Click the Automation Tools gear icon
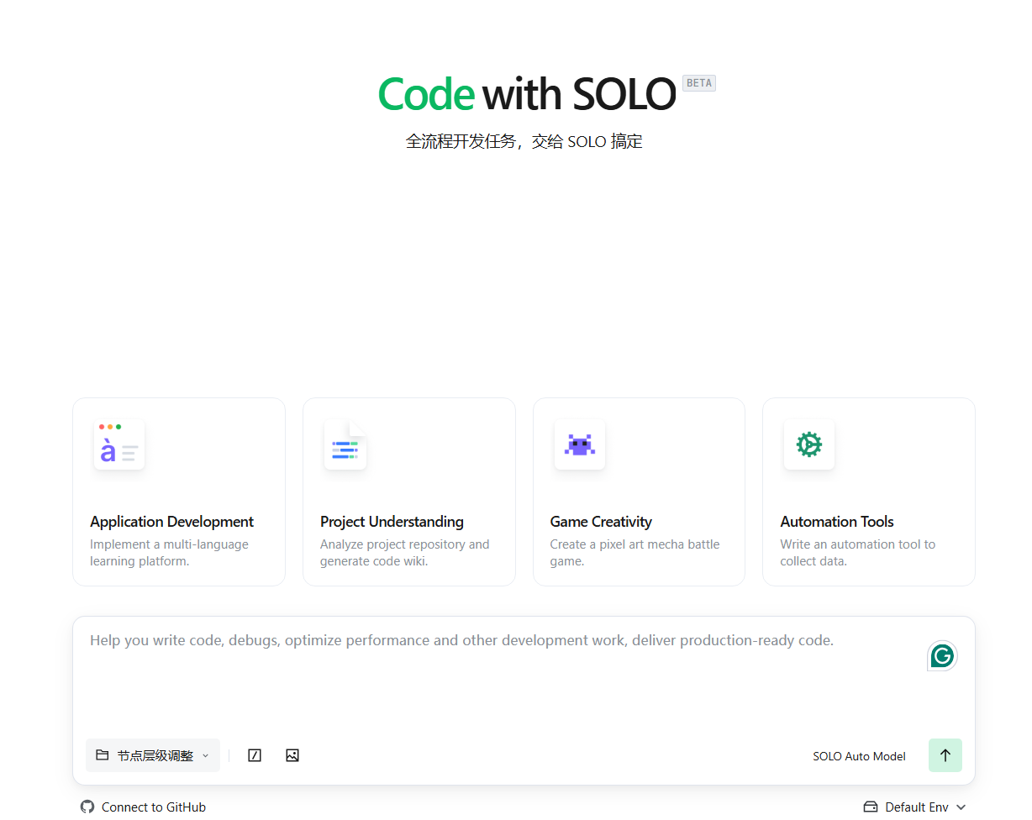This screenshot has width=1032, height=820. 809,444
